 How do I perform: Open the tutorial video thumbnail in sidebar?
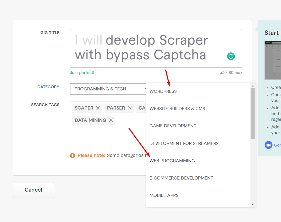(273, 60)
